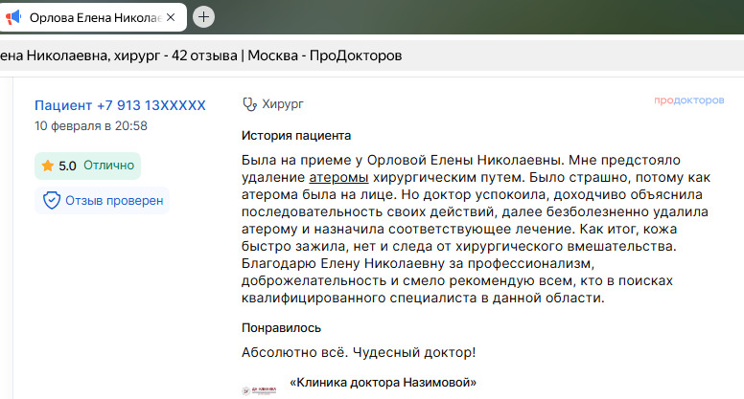Click the text Абсолютно всё. Чудесный доктор!

pyautogui.click(x=358, y=352)
